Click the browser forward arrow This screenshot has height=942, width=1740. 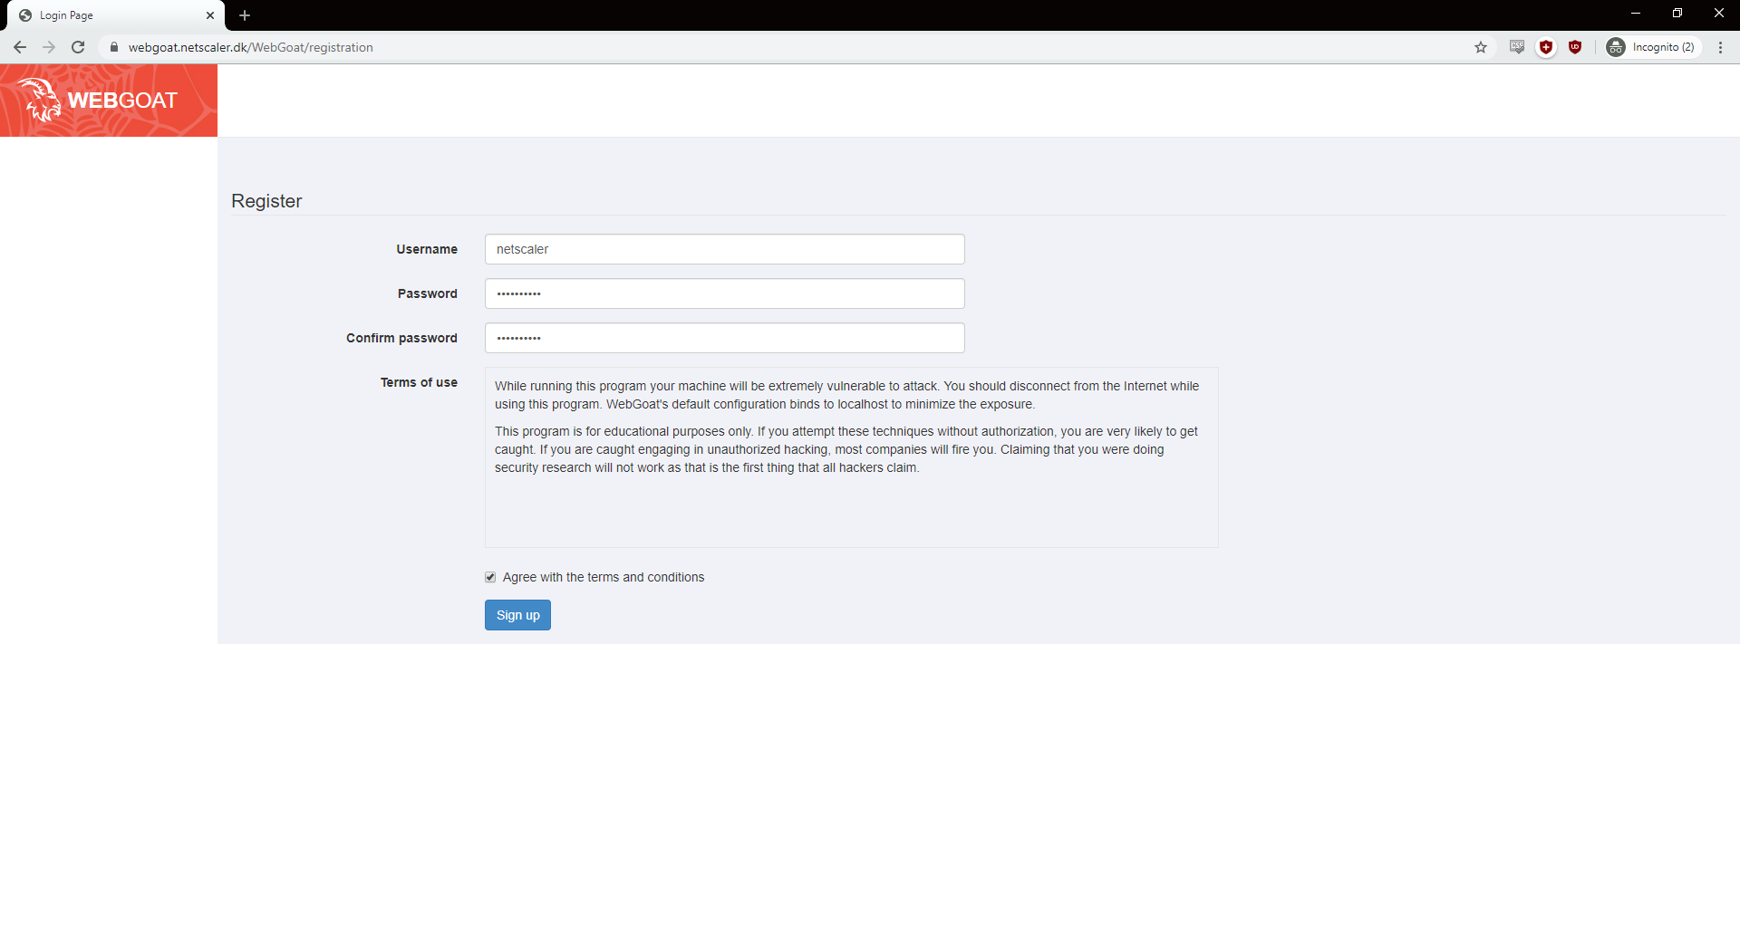49,47
